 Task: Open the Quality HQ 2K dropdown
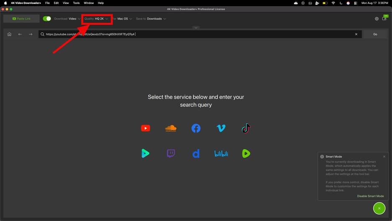point(96,19)
